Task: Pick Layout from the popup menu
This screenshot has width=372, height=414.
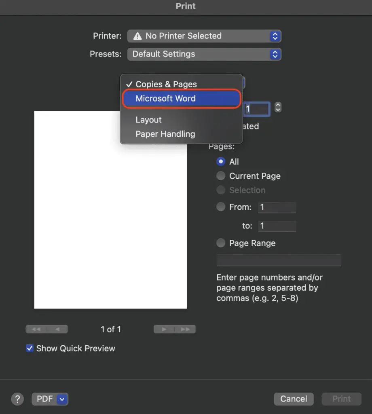Action: point(181,120)
